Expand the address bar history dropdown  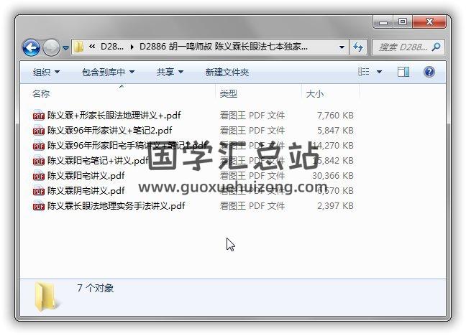(342, 47)
